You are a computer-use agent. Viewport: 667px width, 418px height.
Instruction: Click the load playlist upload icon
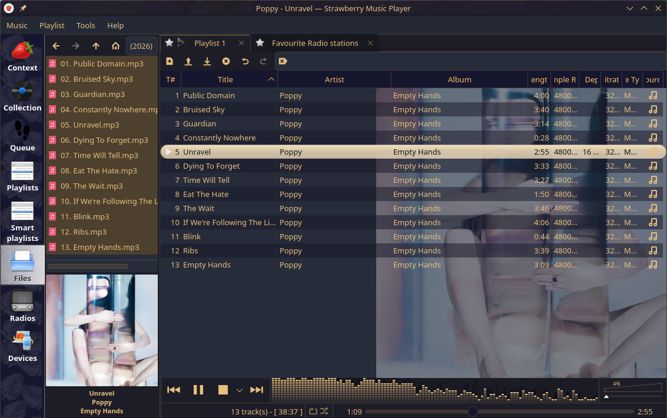[x=188, y=61]
